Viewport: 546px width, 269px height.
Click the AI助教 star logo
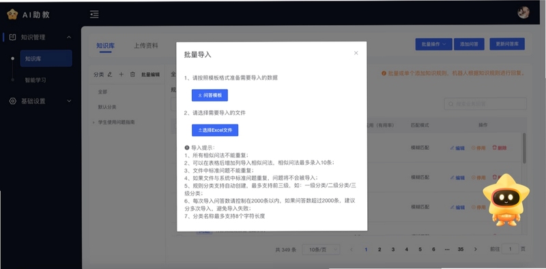pyautogui.click(x=12, y=14)
